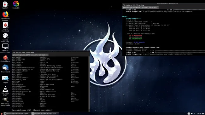Click the system/ethminer entry
The height and width of the screenshot is (115, 205).
click(x=18, y=95)
